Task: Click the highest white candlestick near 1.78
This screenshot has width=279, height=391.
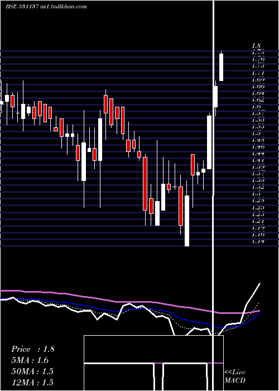Action: [x=221, y=68]
